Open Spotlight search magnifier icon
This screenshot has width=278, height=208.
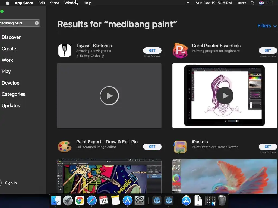(x=252, y=3)
